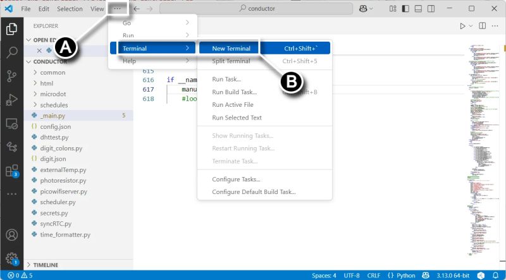The height and width of the screenshot is (280, 506).
Task: Open scheduler.py file
Action: click(78, 202)
